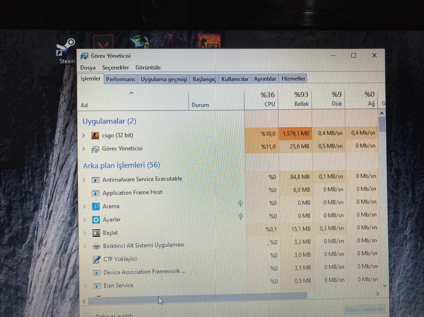The height and width of the screenshot is (317, 424).
Task: Expand the Görev Yöneticisi app row
Action: pyautogui.click(x=84, y=149)
